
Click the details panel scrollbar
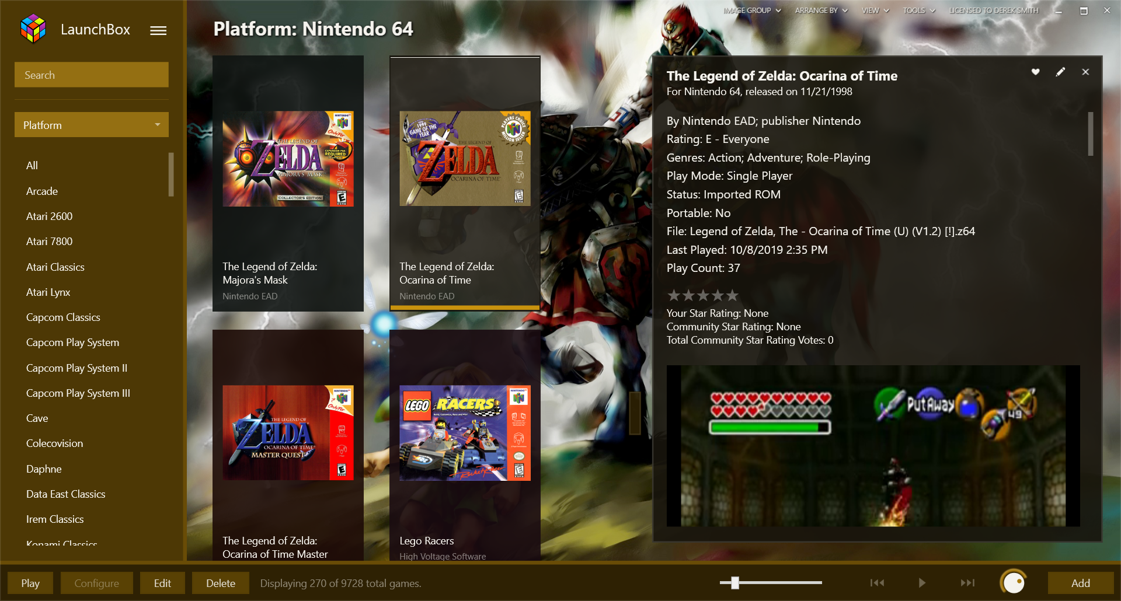[x=1090, y=134]
